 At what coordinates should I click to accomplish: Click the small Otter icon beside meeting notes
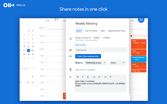point(70,56)
